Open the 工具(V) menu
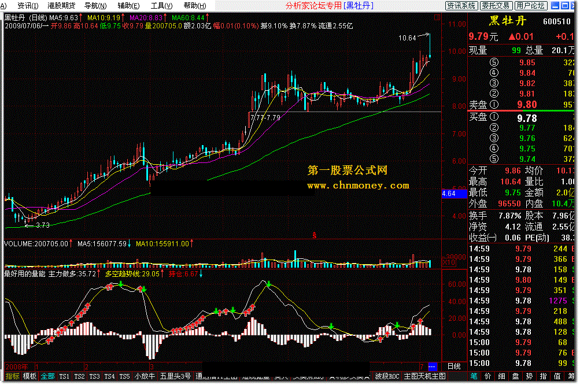This screenshot has width=580, height=385. (x=161, y=6)
